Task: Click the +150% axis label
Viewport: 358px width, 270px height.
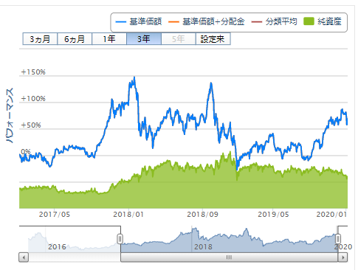Action: point(33,72)
